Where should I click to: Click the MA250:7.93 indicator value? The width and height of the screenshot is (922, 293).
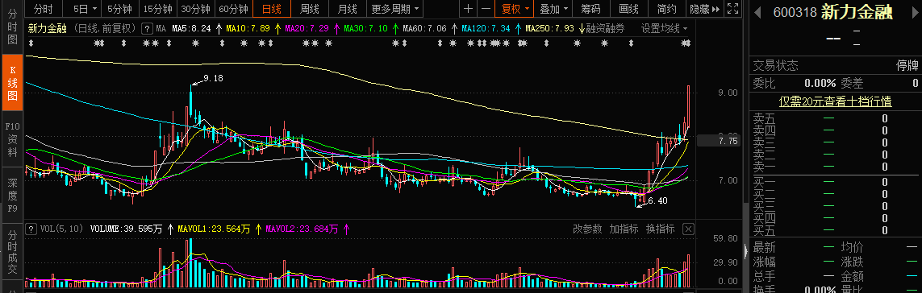[550, 28]
